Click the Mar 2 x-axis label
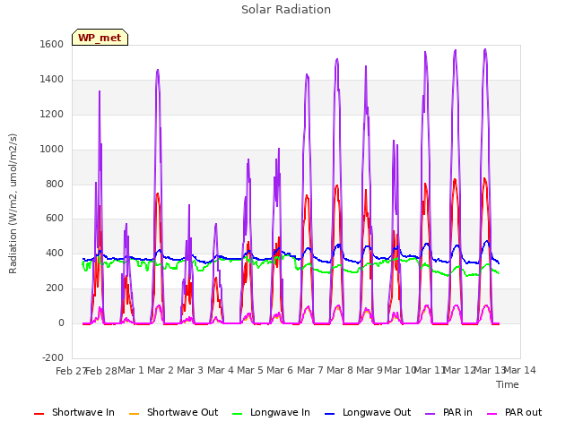The height and width of the screenshot is (430, 574). click(x=161, y=370)
